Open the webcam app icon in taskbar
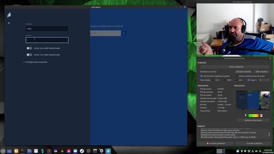Image resolution: width=274 pixels, height=154 pixels. pyautogui.click(x=101, y=151)
